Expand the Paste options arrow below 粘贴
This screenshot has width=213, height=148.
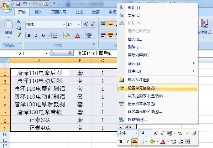(x=8, y=38)
